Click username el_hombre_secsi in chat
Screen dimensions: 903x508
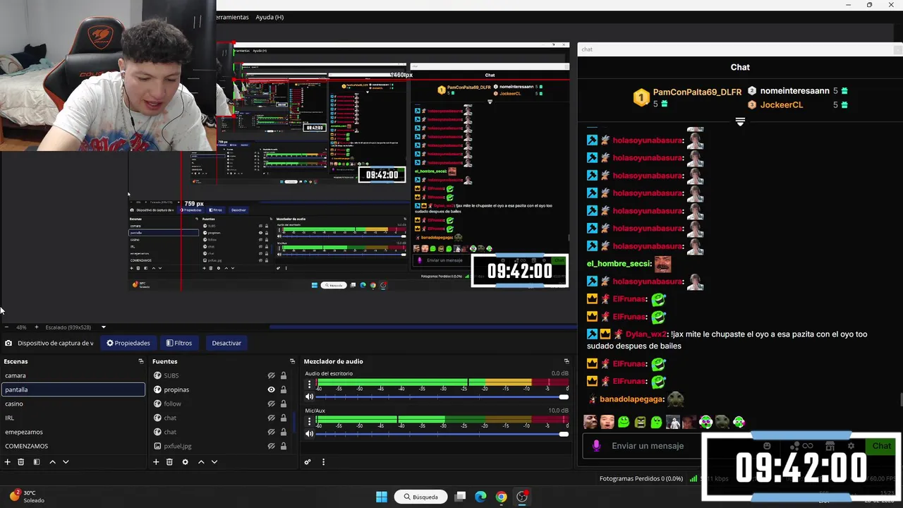click(x=618, y=264)
